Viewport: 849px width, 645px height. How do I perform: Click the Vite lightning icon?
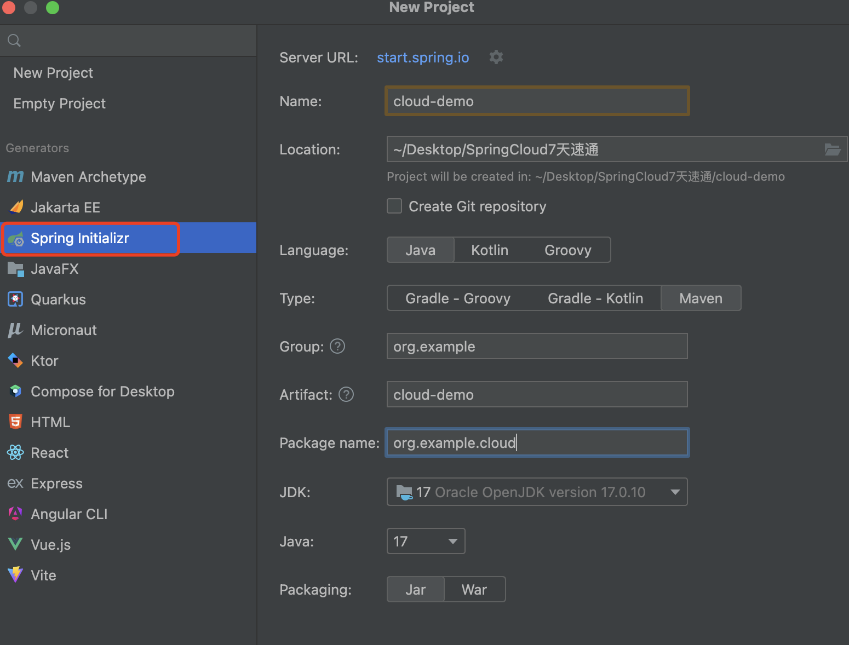15,574
